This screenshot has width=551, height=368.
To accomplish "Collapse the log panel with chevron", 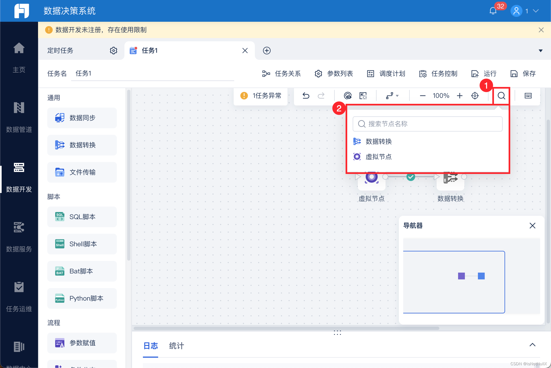I will tap(532, 345).
